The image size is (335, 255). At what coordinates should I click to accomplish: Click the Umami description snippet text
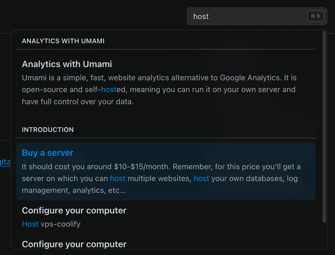pos(159,90)
